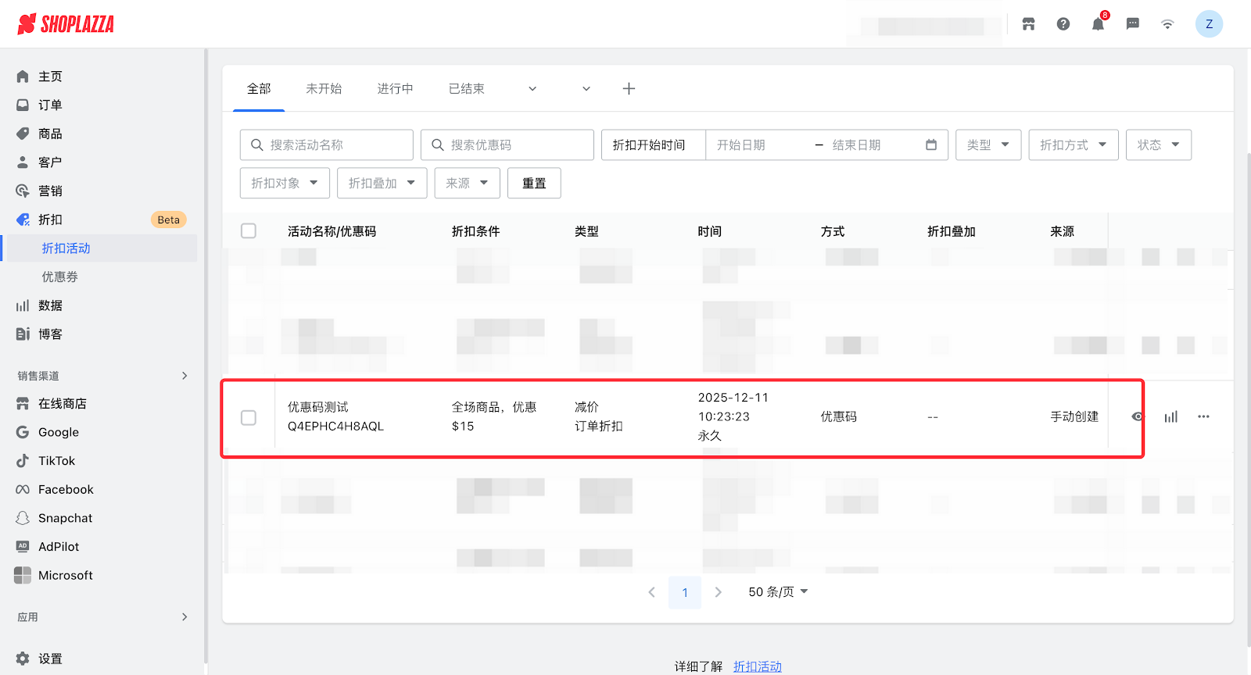Image resolution: width=1251 pixels, height=675 pixels.
Task: Click the statistics bar chart icon for 优惠码测试
Action: [x=1170, y=417]
